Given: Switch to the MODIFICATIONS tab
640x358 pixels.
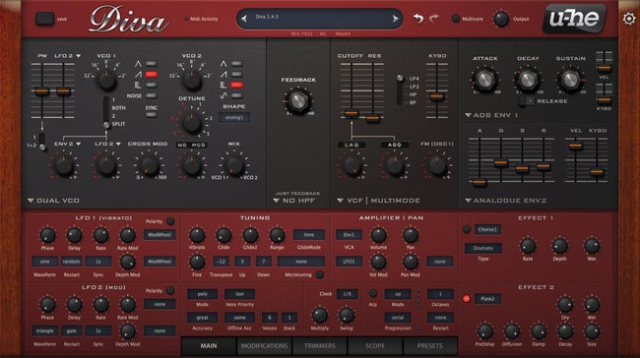Looking at the screenshot, I should 264,346.
